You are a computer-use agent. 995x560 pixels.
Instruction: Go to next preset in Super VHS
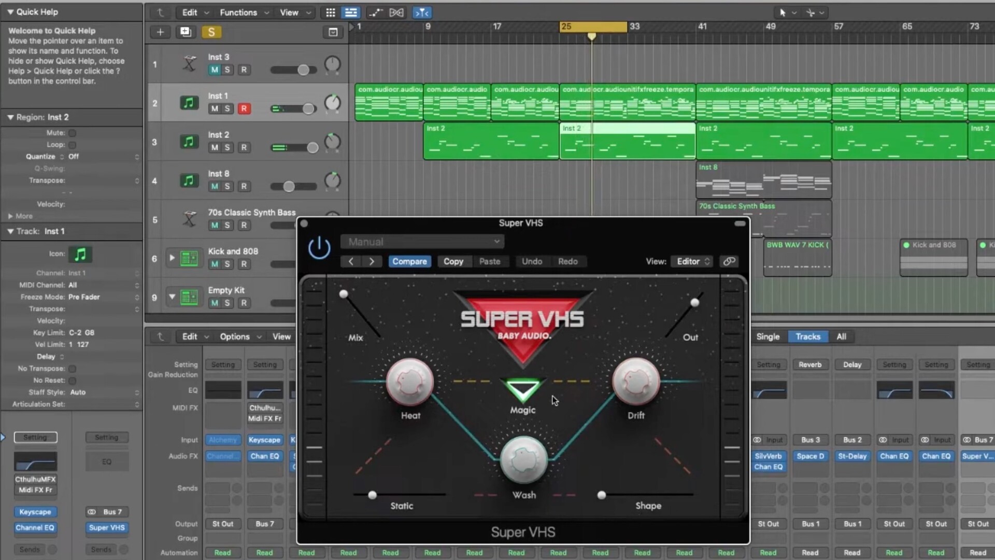(x=372, y=261)
